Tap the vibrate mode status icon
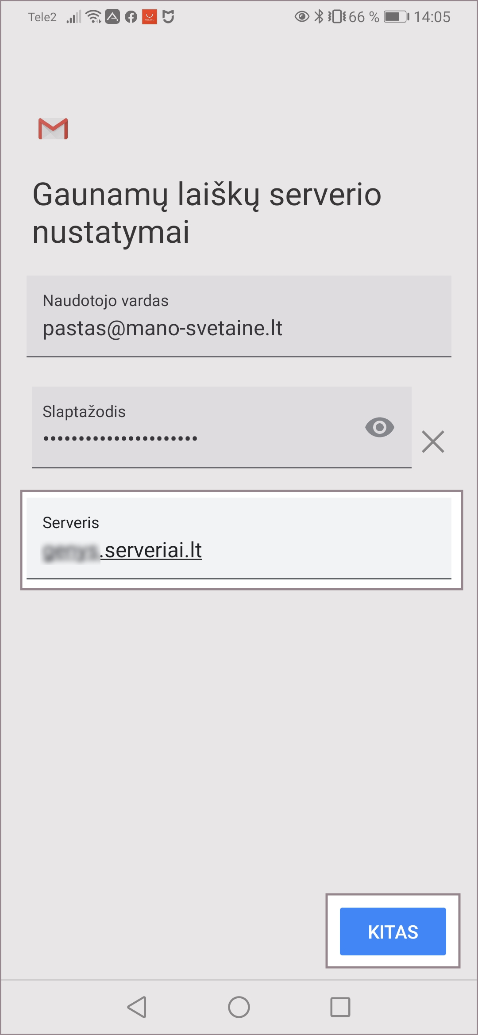This screenshot has height=1035, width=478. (x=337, y=17)
